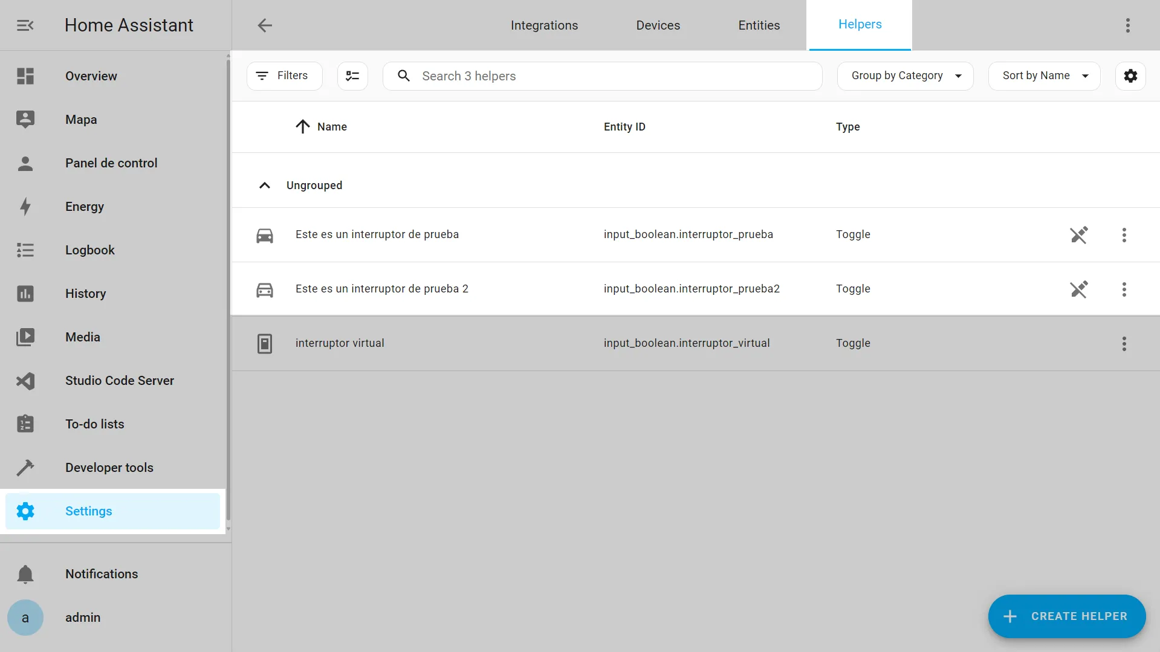Click input_boolean.interruptor_prueba2 entity ID

tap(692, 289)
